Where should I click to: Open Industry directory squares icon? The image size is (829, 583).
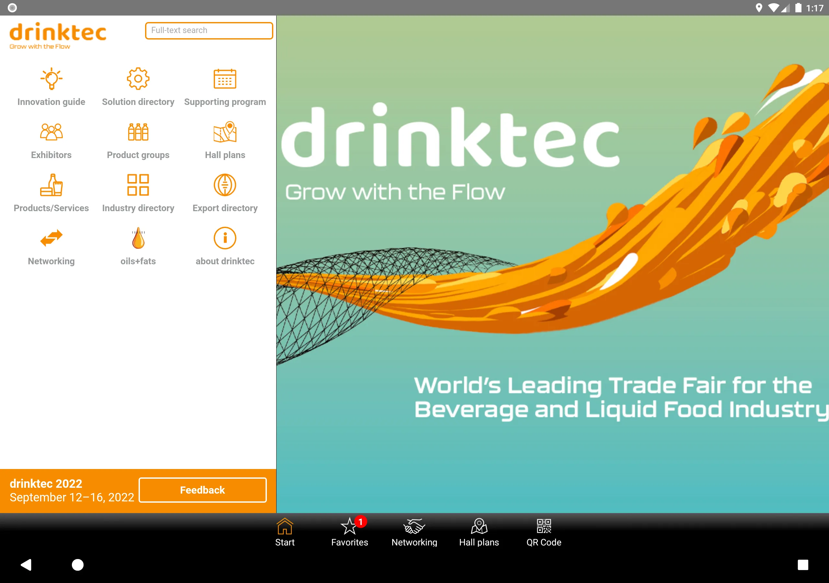click(x=138, y=185)
